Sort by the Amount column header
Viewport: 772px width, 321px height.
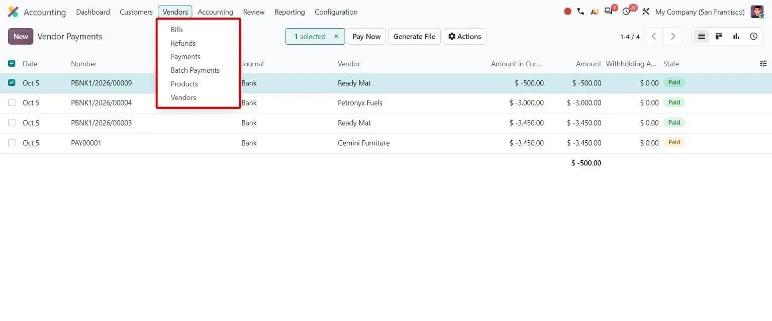coord(589,64)
